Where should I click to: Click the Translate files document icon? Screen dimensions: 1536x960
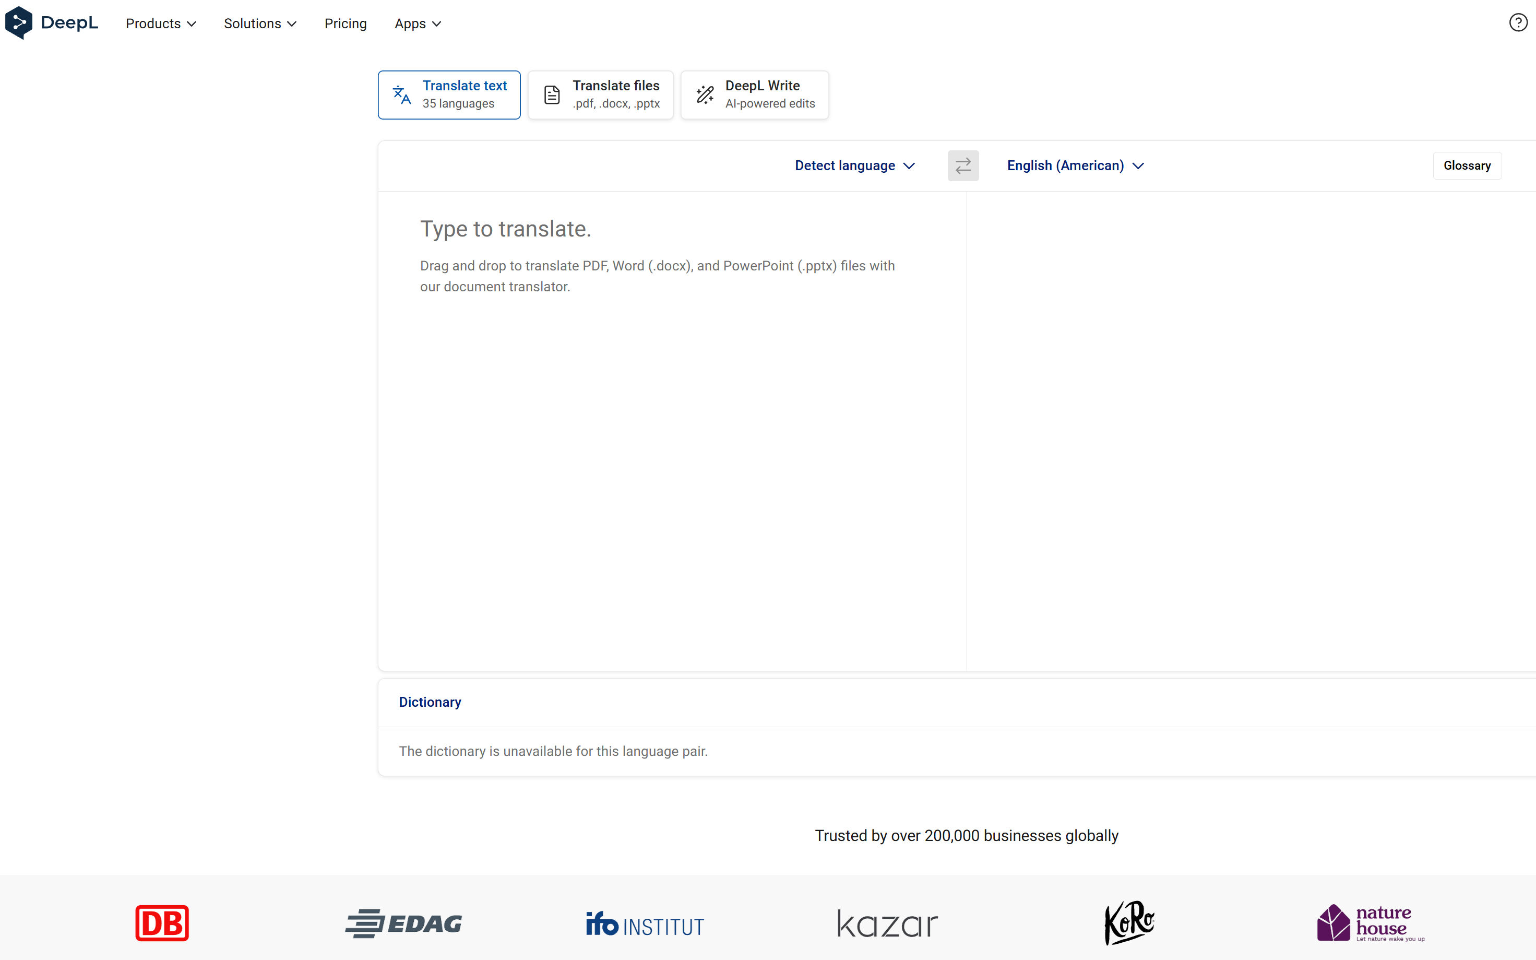(552, 95)
